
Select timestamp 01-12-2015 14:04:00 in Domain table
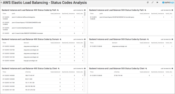pos(8,46)
